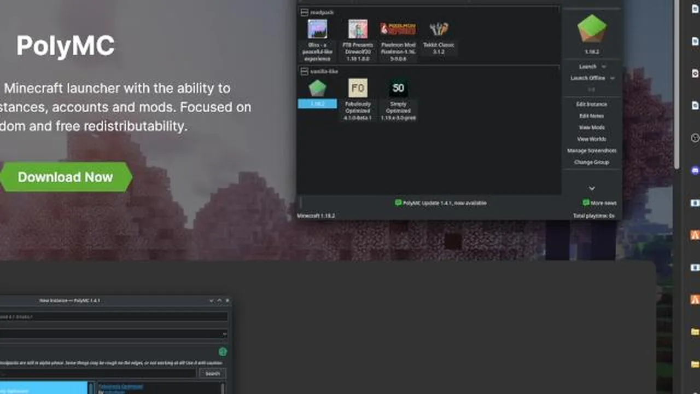Open Edit Notes
This screenshot has width=700, height=394.
pos(592,116)
